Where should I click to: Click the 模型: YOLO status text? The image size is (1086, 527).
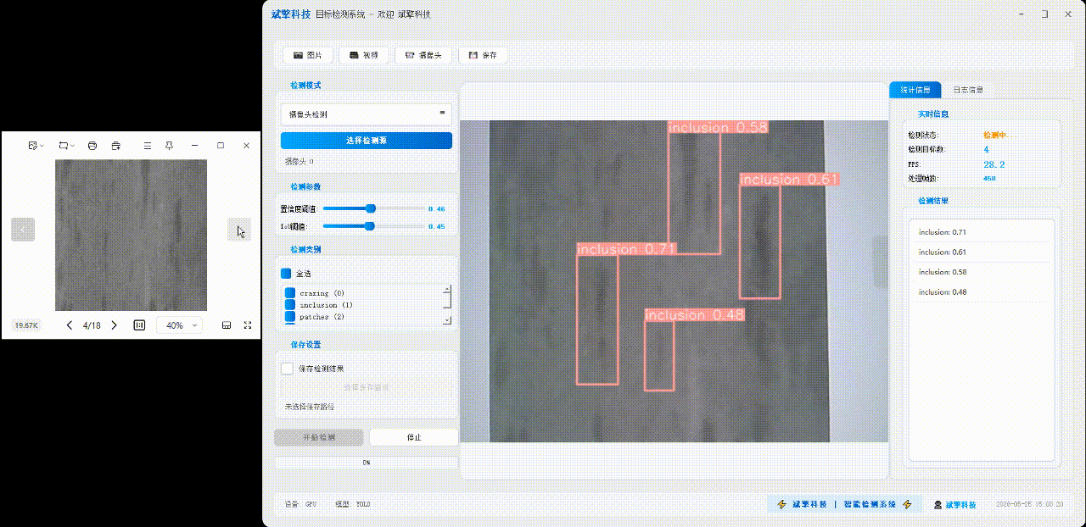coord(352,504)
